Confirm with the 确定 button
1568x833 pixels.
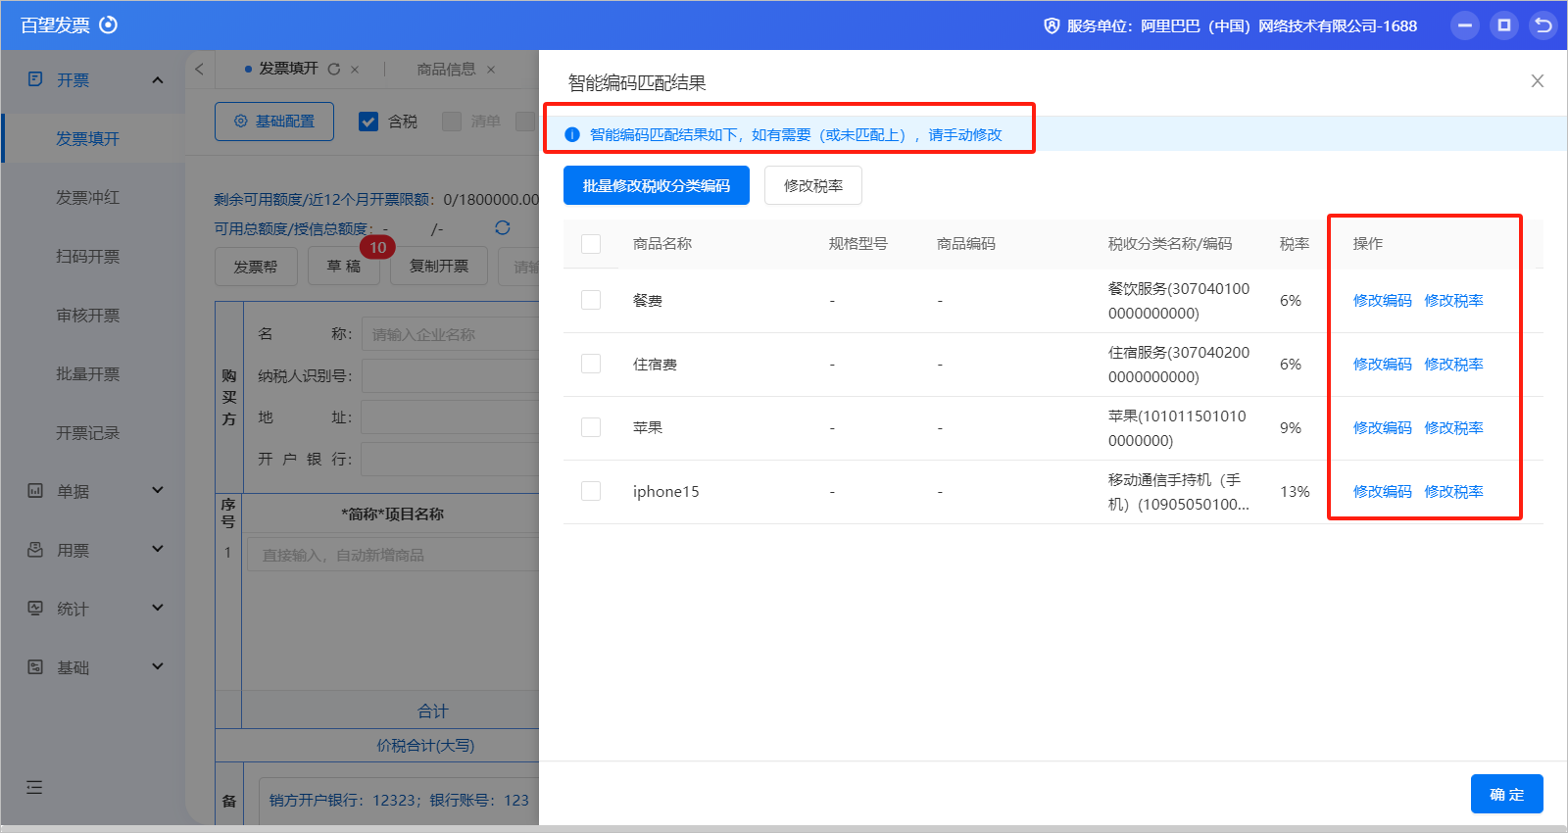tap(1507, 794)
